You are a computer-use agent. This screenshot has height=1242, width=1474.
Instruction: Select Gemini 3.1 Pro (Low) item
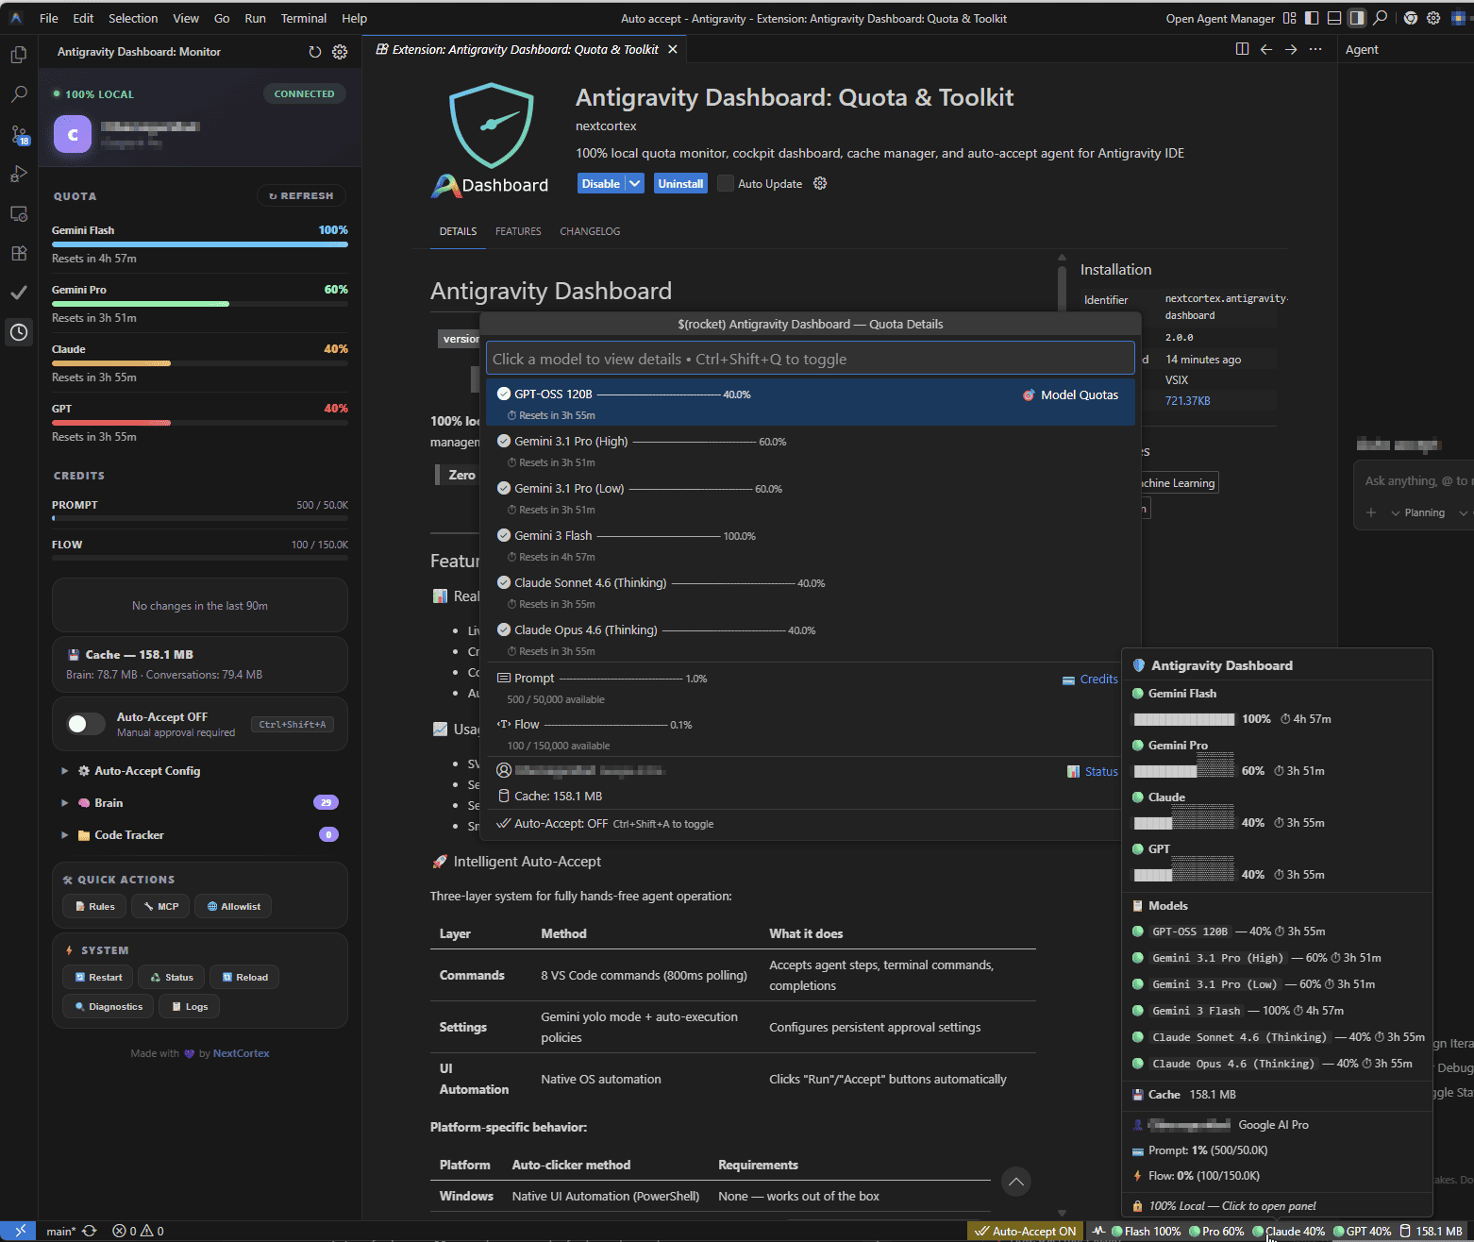pyautogui.click(x=811, y=497)
